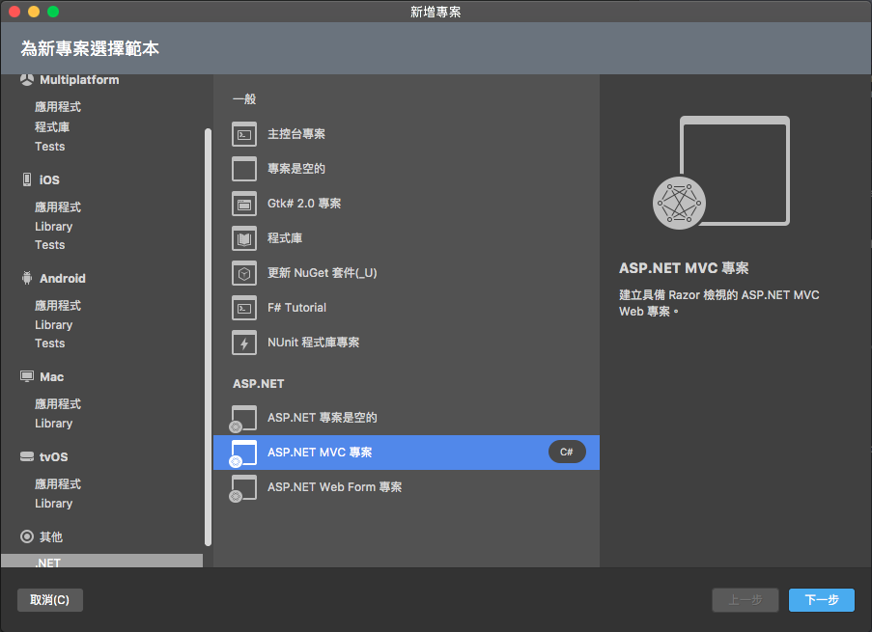Click the 更新 NuGet 套件 package icon
This screenshot has height=632, width=872.
click(244, 273)
